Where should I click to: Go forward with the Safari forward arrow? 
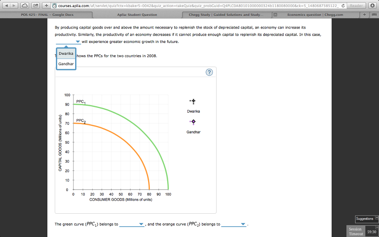pyautogui.click(x=14, y=5)
